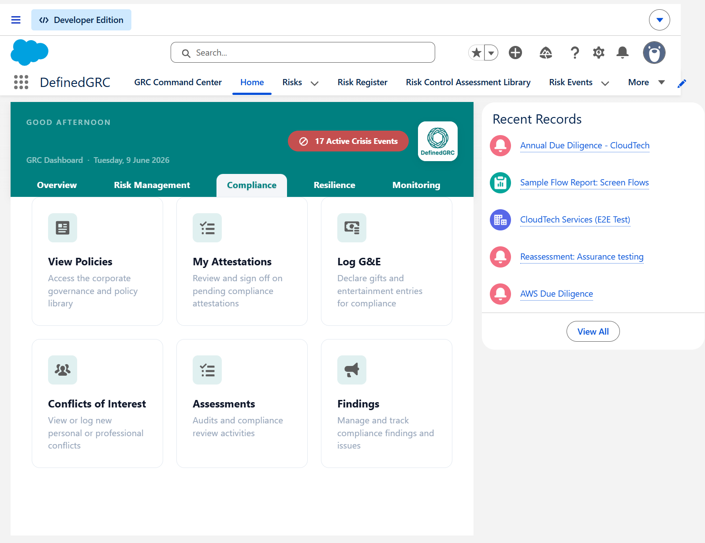Screen dimensions: 705x543
Task: Open Annual Due Diligence - CloudTech link
Action: click(585, 145)
